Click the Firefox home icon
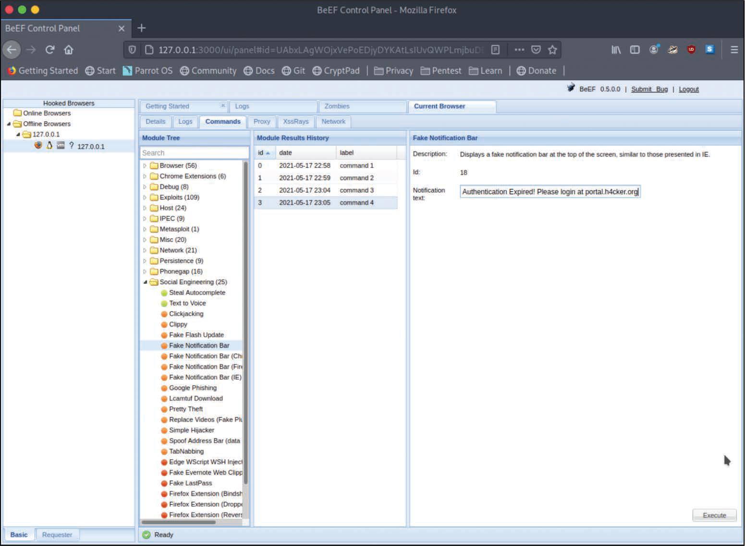 [69, 49]
